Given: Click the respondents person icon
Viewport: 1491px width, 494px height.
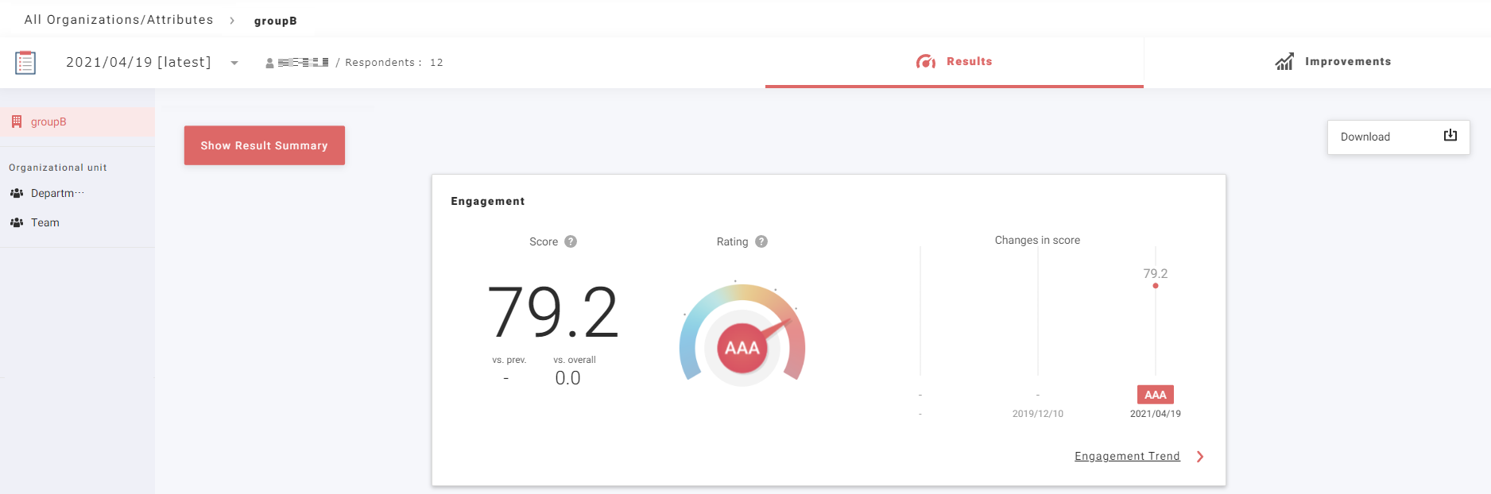Looking at the screenshot, I should (x=269, y=63).
